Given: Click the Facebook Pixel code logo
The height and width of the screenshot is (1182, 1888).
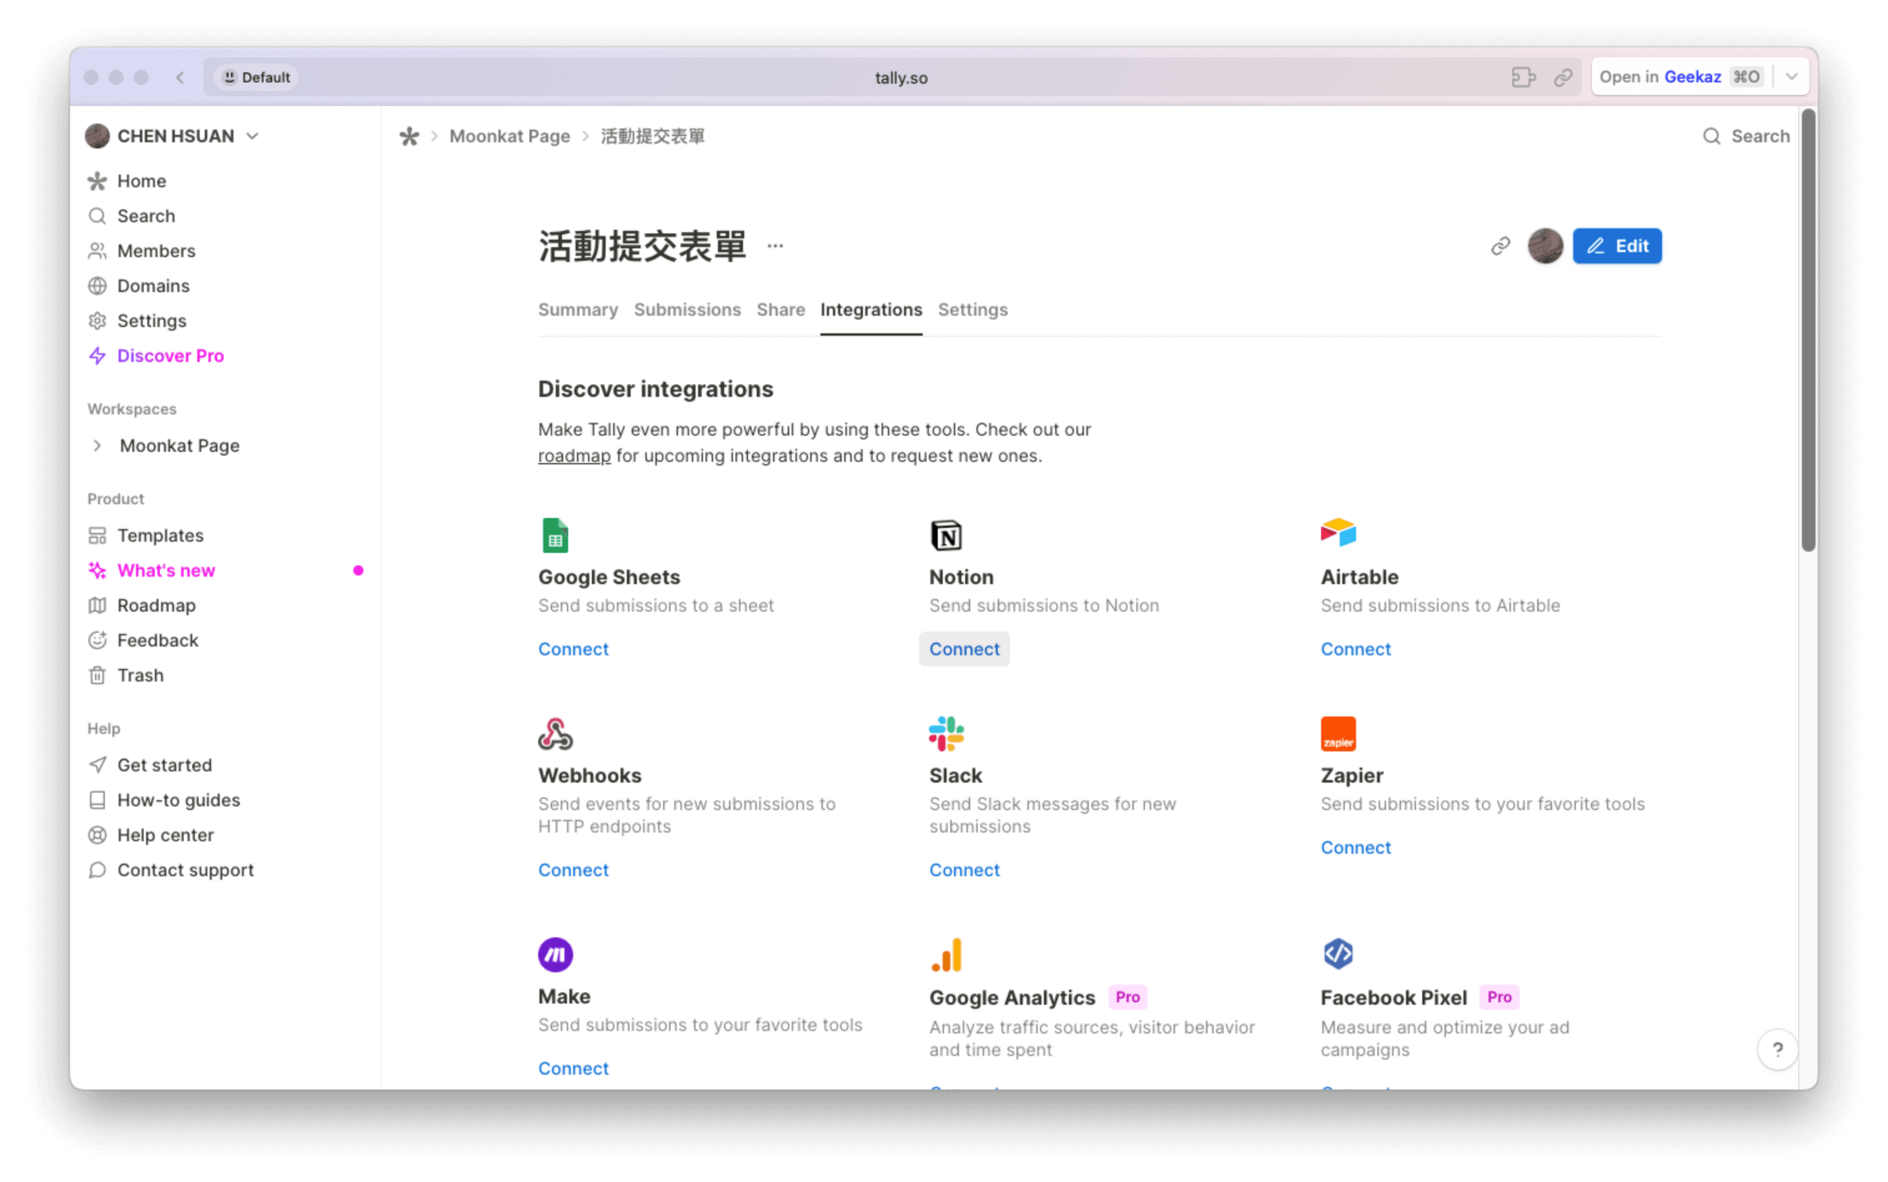Looking at the screenshot, I should pos(1338,954).
